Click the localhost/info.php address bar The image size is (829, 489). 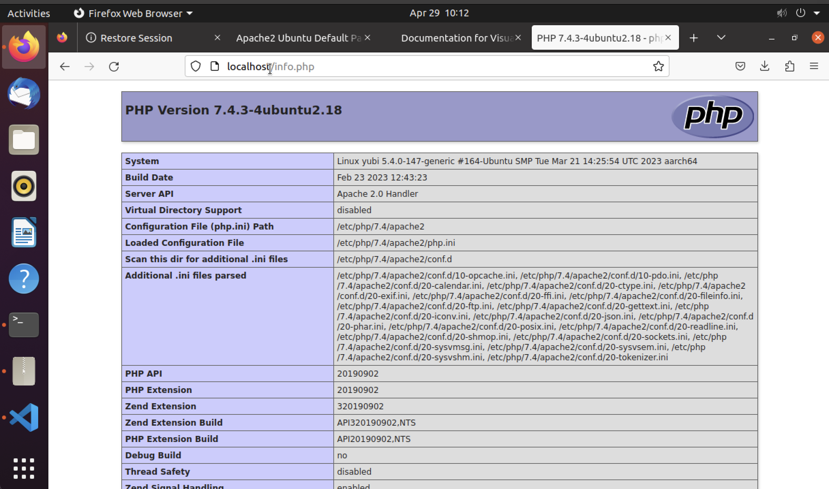(x=409, y=66)
